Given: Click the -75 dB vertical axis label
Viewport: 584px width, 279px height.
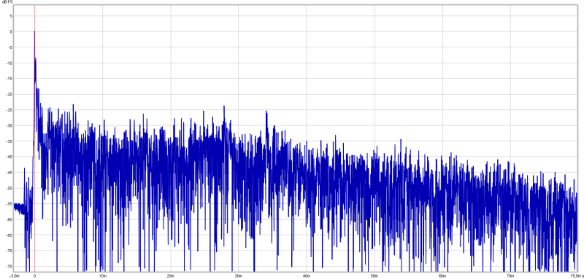Looking at the screenshot, I should click(x=9, y=267).
